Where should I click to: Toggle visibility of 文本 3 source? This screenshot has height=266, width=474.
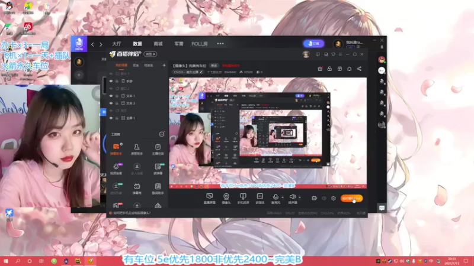tap(111, 103)
